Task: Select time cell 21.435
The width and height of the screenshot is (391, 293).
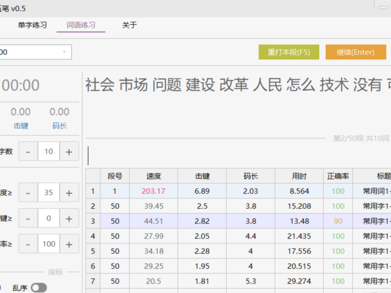Action: [x=299, y=236]
